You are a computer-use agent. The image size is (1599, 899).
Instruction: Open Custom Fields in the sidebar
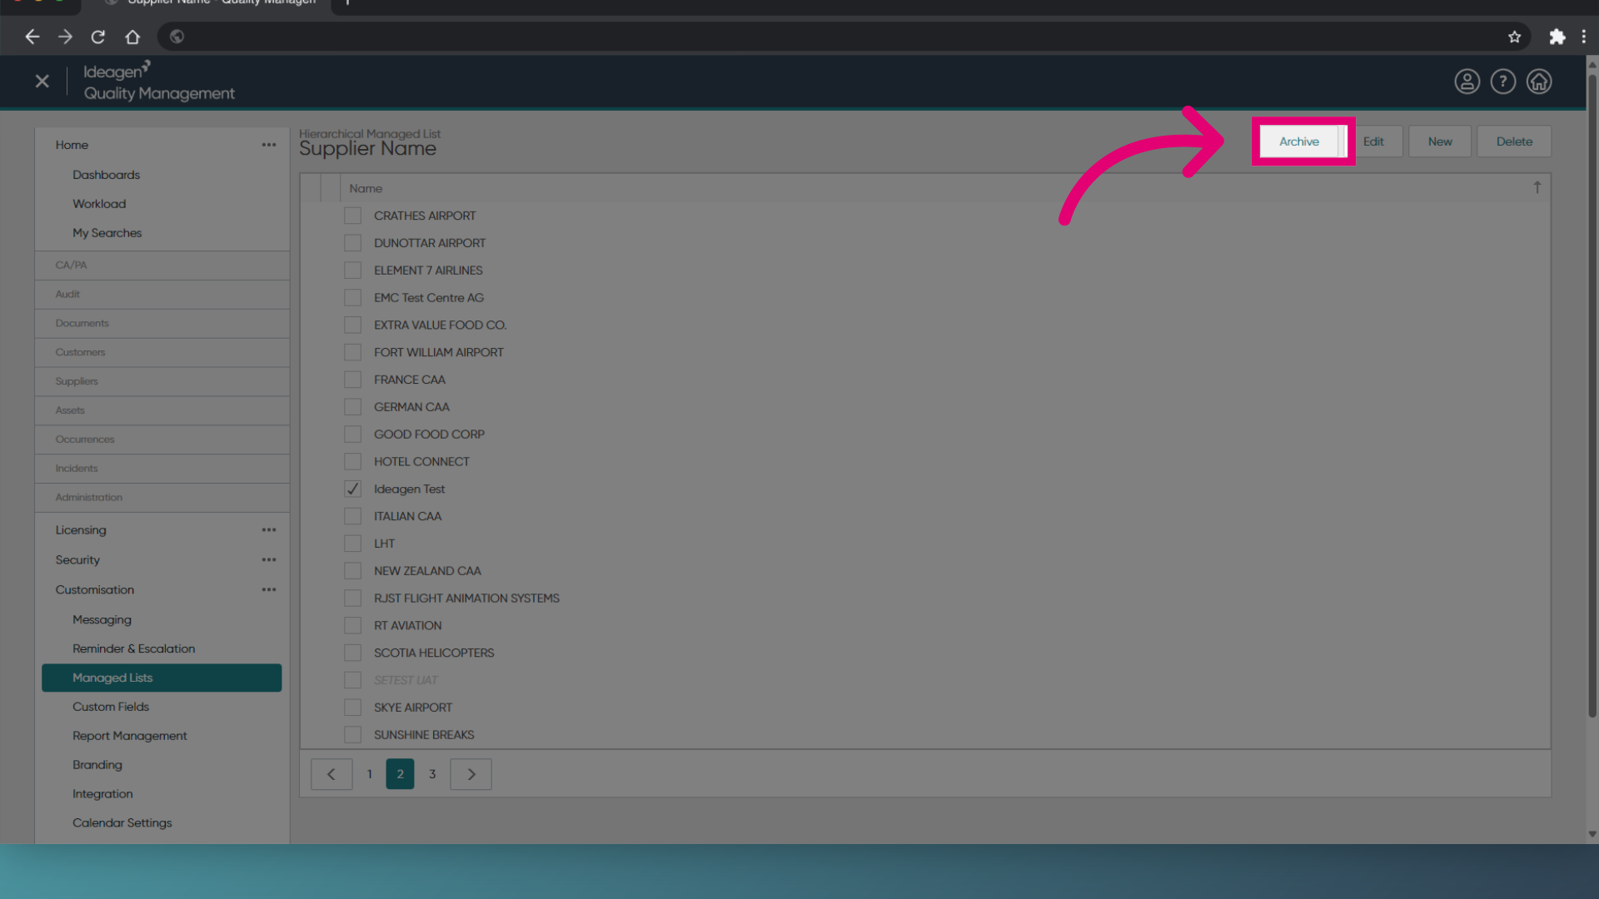click(x=111, y=707)
